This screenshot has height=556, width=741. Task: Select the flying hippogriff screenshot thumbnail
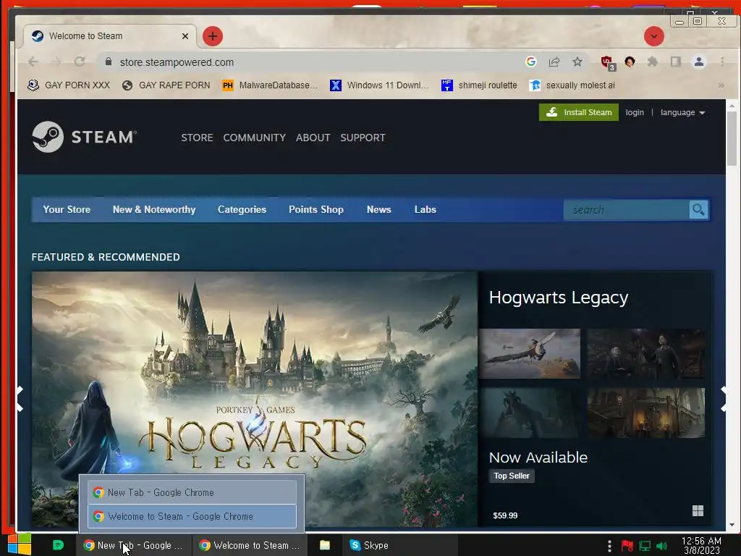pyautogui.click(x=529, y=353)
